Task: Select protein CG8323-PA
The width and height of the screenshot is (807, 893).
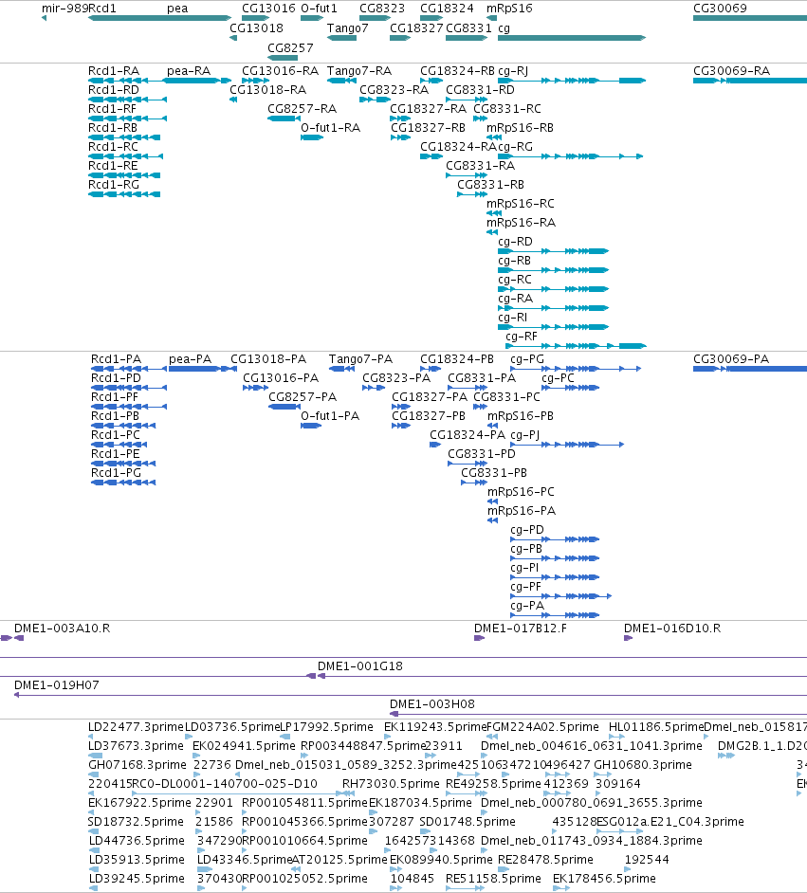Action: point(396,378)
